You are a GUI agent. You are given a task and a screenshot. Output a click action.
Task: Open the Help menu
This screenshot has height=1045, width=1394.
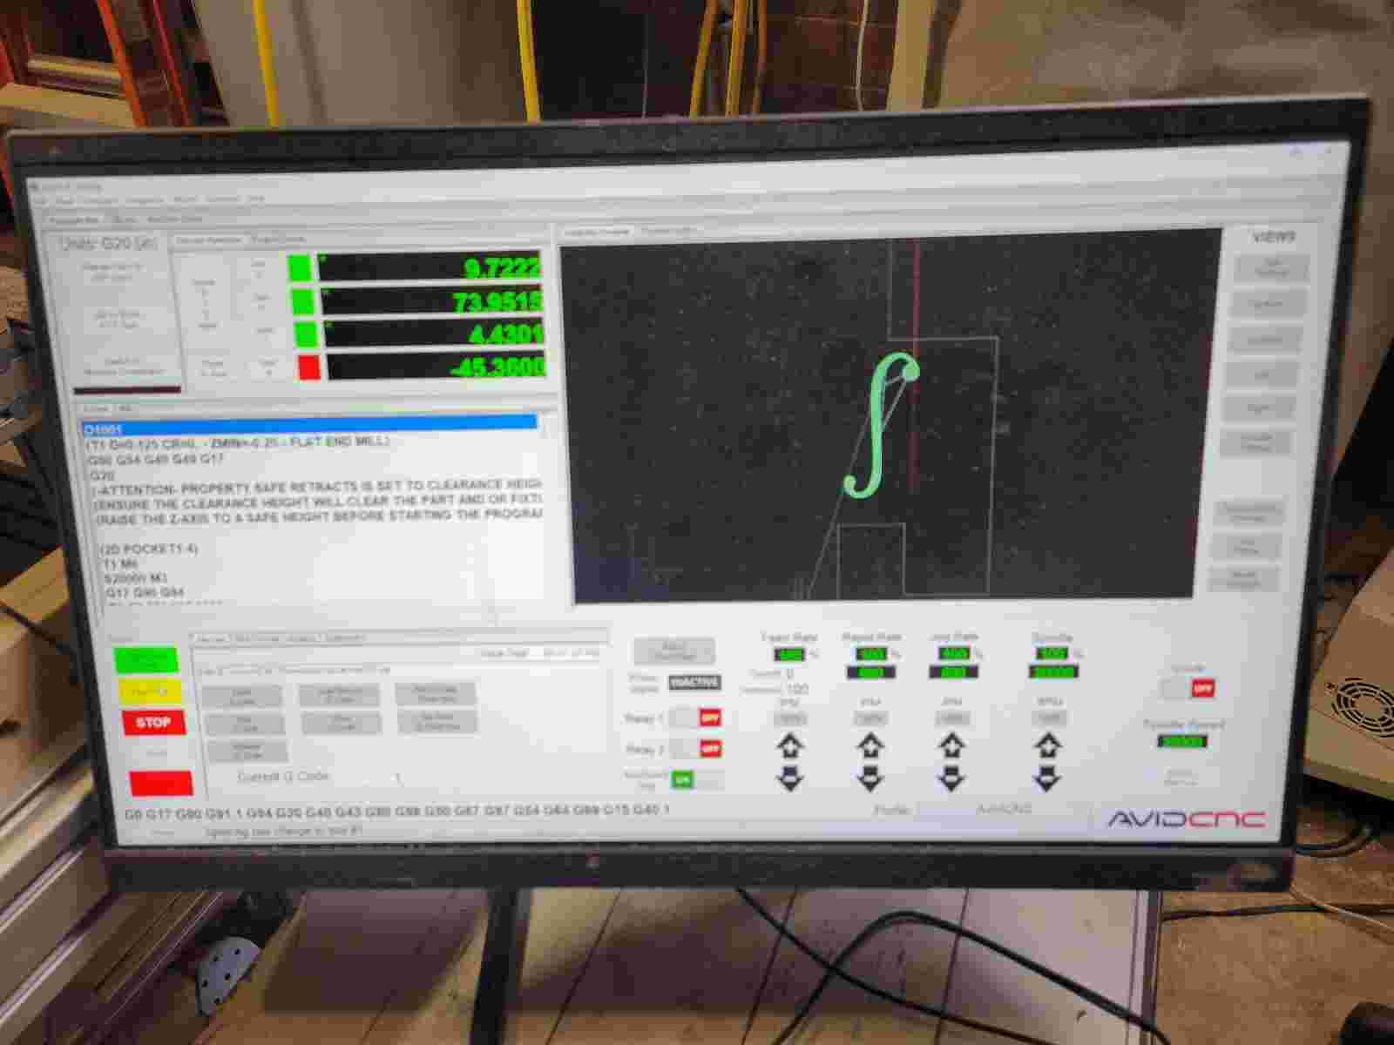click(x=255, y=199)
